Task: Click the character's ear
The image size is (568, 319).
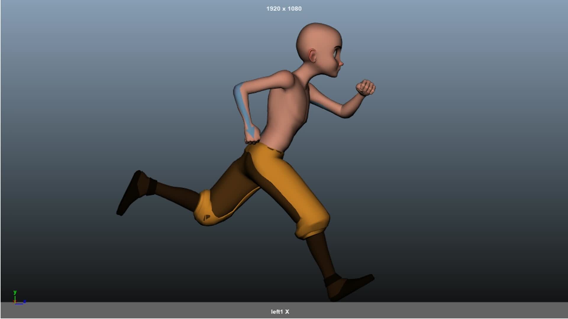Action: pyautogui.click(x=313, y=56)
